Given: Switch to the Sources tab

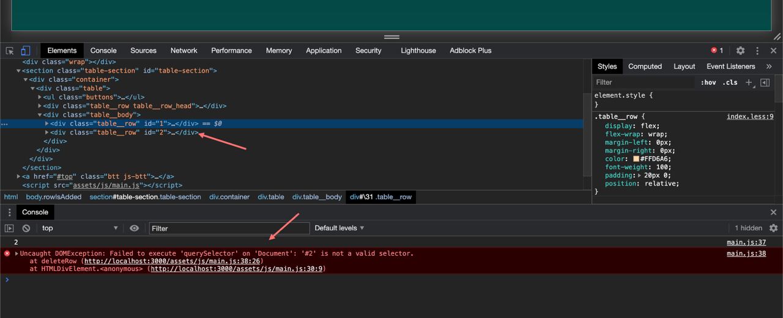Looking at the screenshot, I should [x=143, y=51].
